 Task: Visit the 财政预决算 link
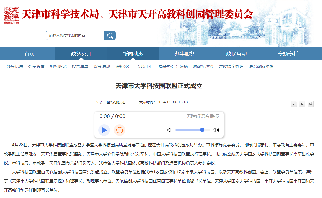pyautogui.click(x=203, y=67)
